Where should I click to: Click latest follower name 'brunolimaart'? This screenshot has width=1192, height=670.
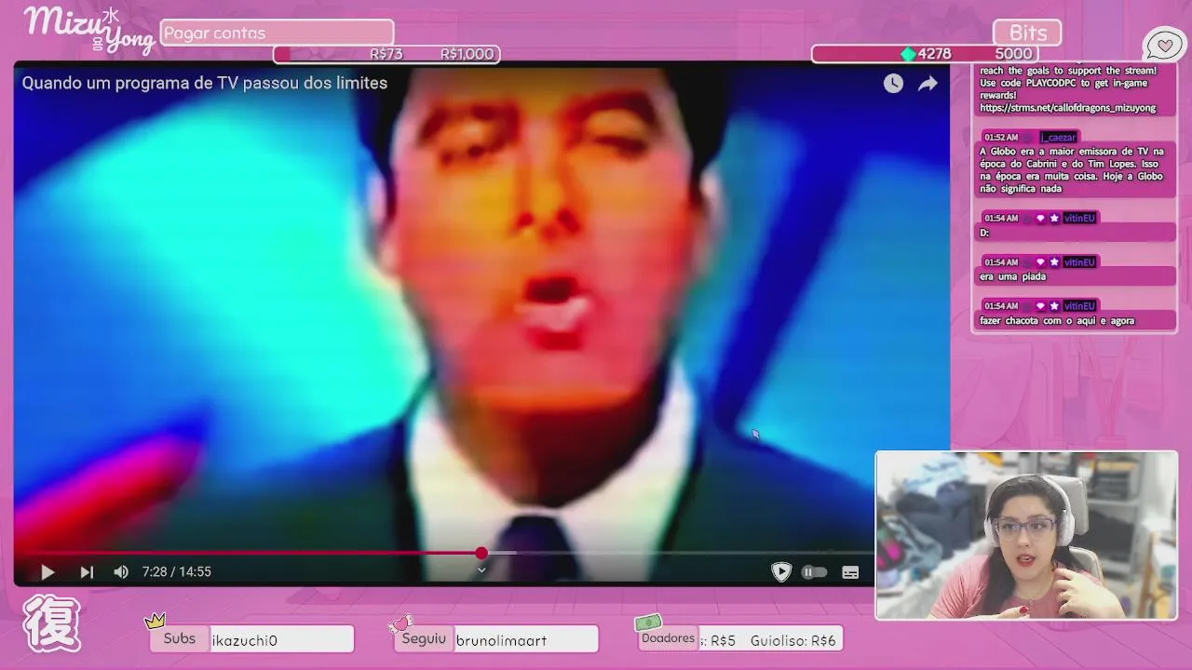tap(501, 640)
